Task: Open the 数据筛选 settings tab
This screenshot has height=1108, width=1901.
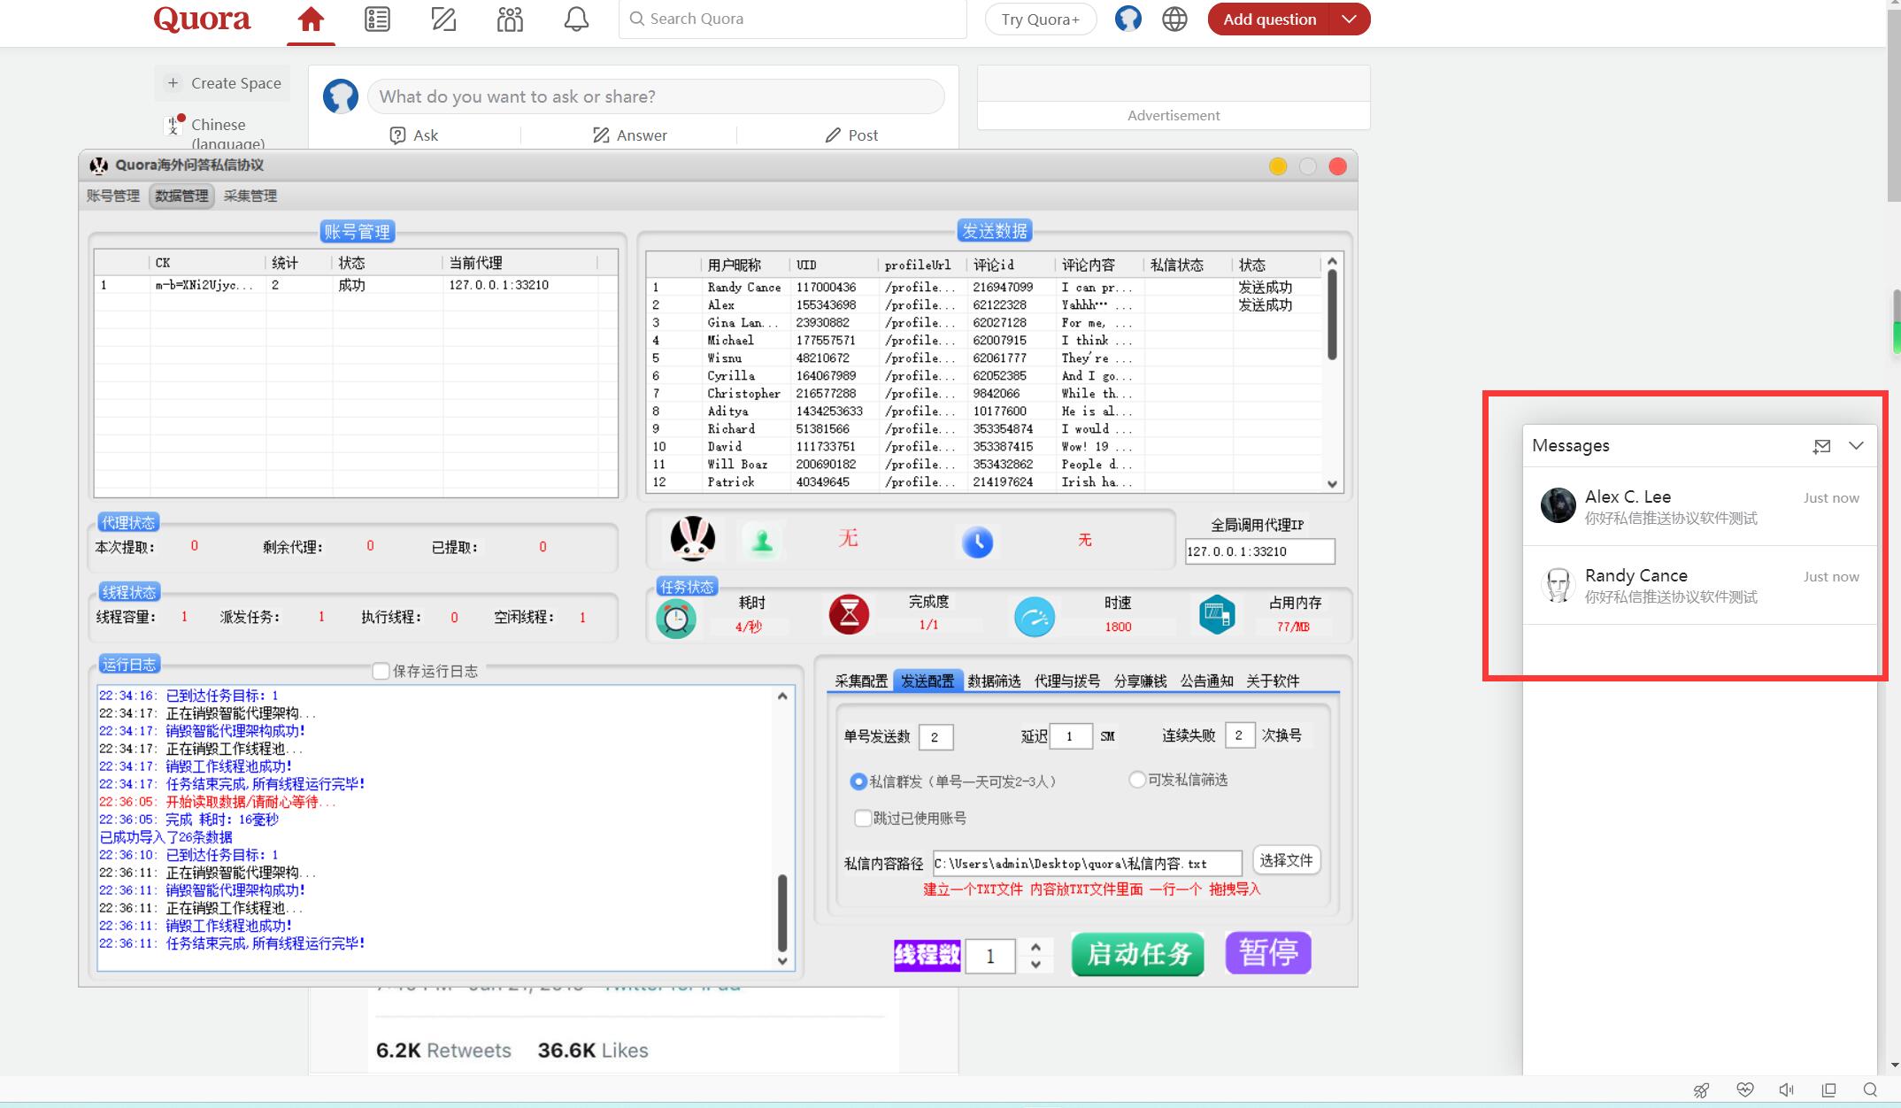Action: click(x=994, y=681)
